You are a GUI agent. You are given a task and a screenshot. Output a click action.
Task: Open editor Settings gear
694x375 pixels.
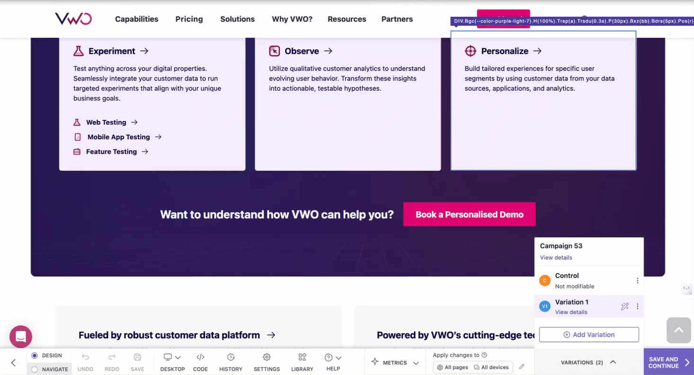267,362
